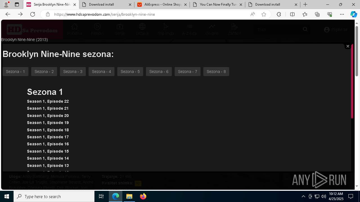Open Read aloud icon in address bar
This screenshot has width=360, height=202.
coord(253,14)
